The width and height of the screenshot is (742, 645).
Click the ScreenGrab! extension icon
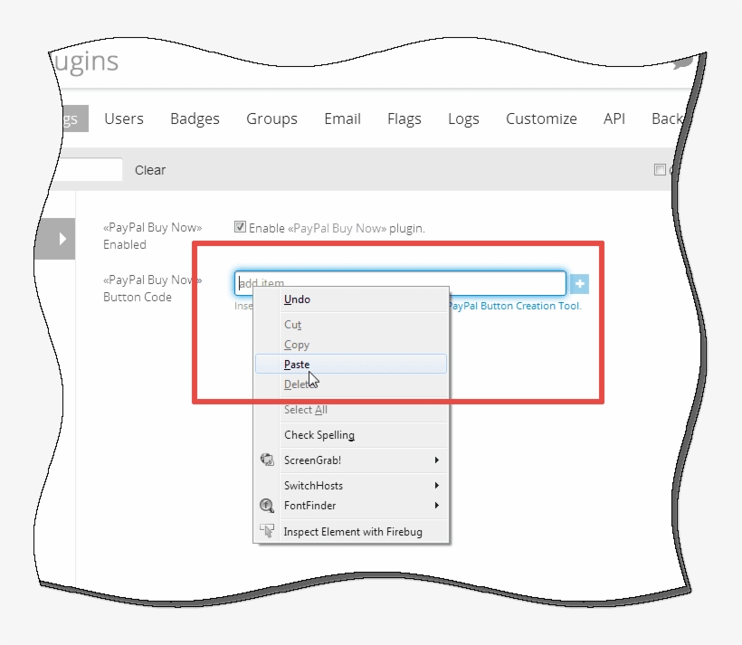[267, 460]
